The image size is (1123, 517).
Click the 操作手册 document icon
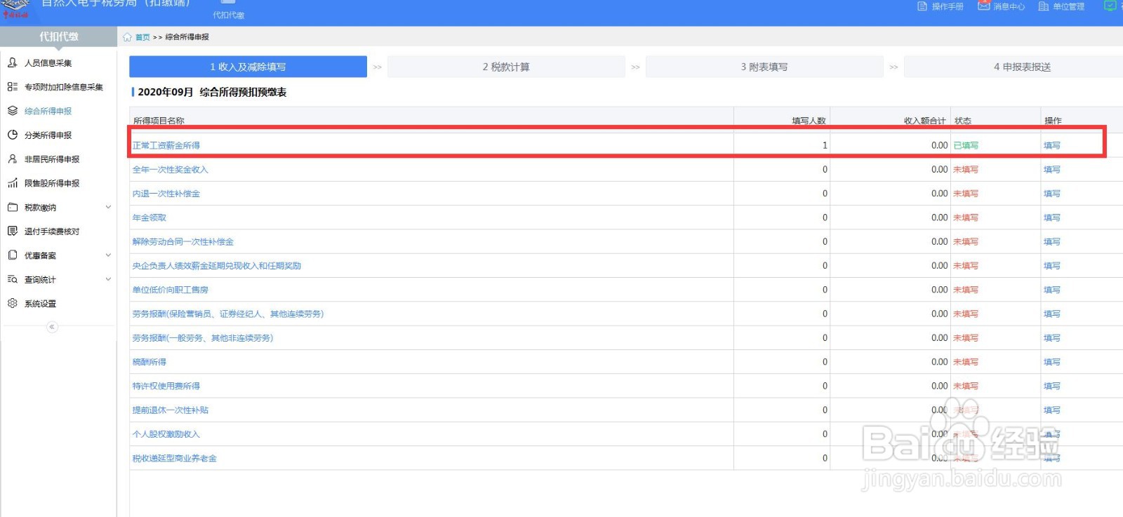922,6
